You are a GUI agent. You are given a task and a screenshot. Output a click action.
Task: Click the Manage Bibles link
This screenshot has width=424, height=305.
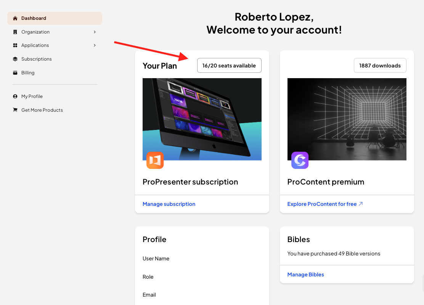click(305, 274)
